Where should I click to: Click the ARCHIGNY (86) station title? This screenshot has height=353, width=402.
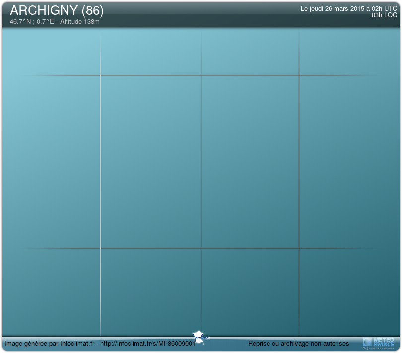point(57,10)
